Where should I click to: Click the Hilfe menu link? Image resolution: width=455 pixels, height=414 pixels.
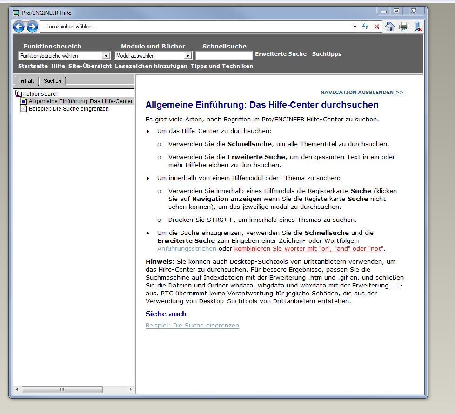click(x=58, y=66)
